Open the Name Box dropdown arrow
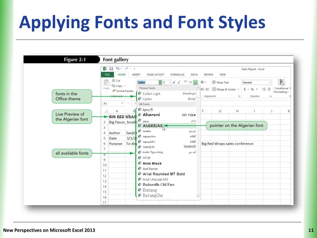This screenshot has height=238, width=317. click(122, 103)
